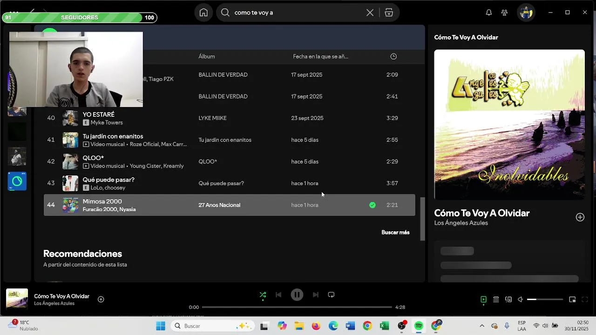Add song to library via side panel plus
The height and width of the screenshot is (335, 596).
pyautogui.click(x=580, y=217)
